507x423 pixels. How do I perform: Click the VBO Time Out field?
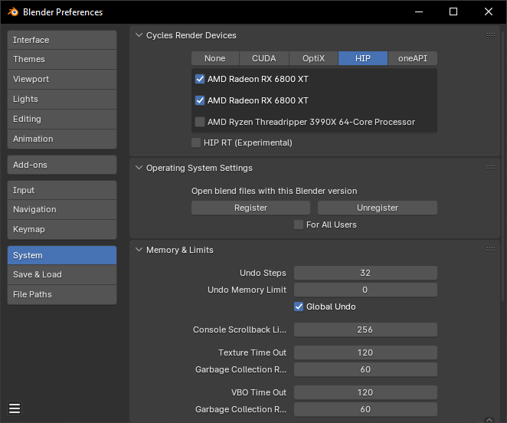click(x=365, y=392)
